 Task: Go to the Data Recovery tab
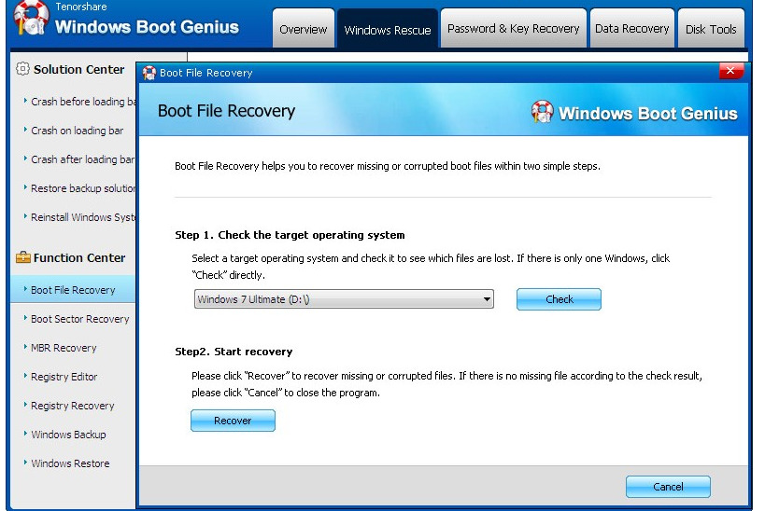[x=631, y=28]
